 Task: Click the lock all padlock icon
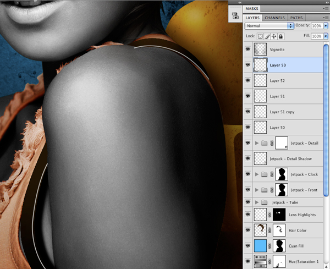[280, 36]
